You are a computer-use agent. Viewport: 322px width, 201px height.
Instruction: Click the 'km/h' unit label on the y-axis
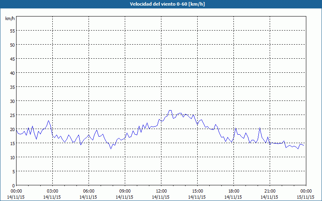coord(10,18)
